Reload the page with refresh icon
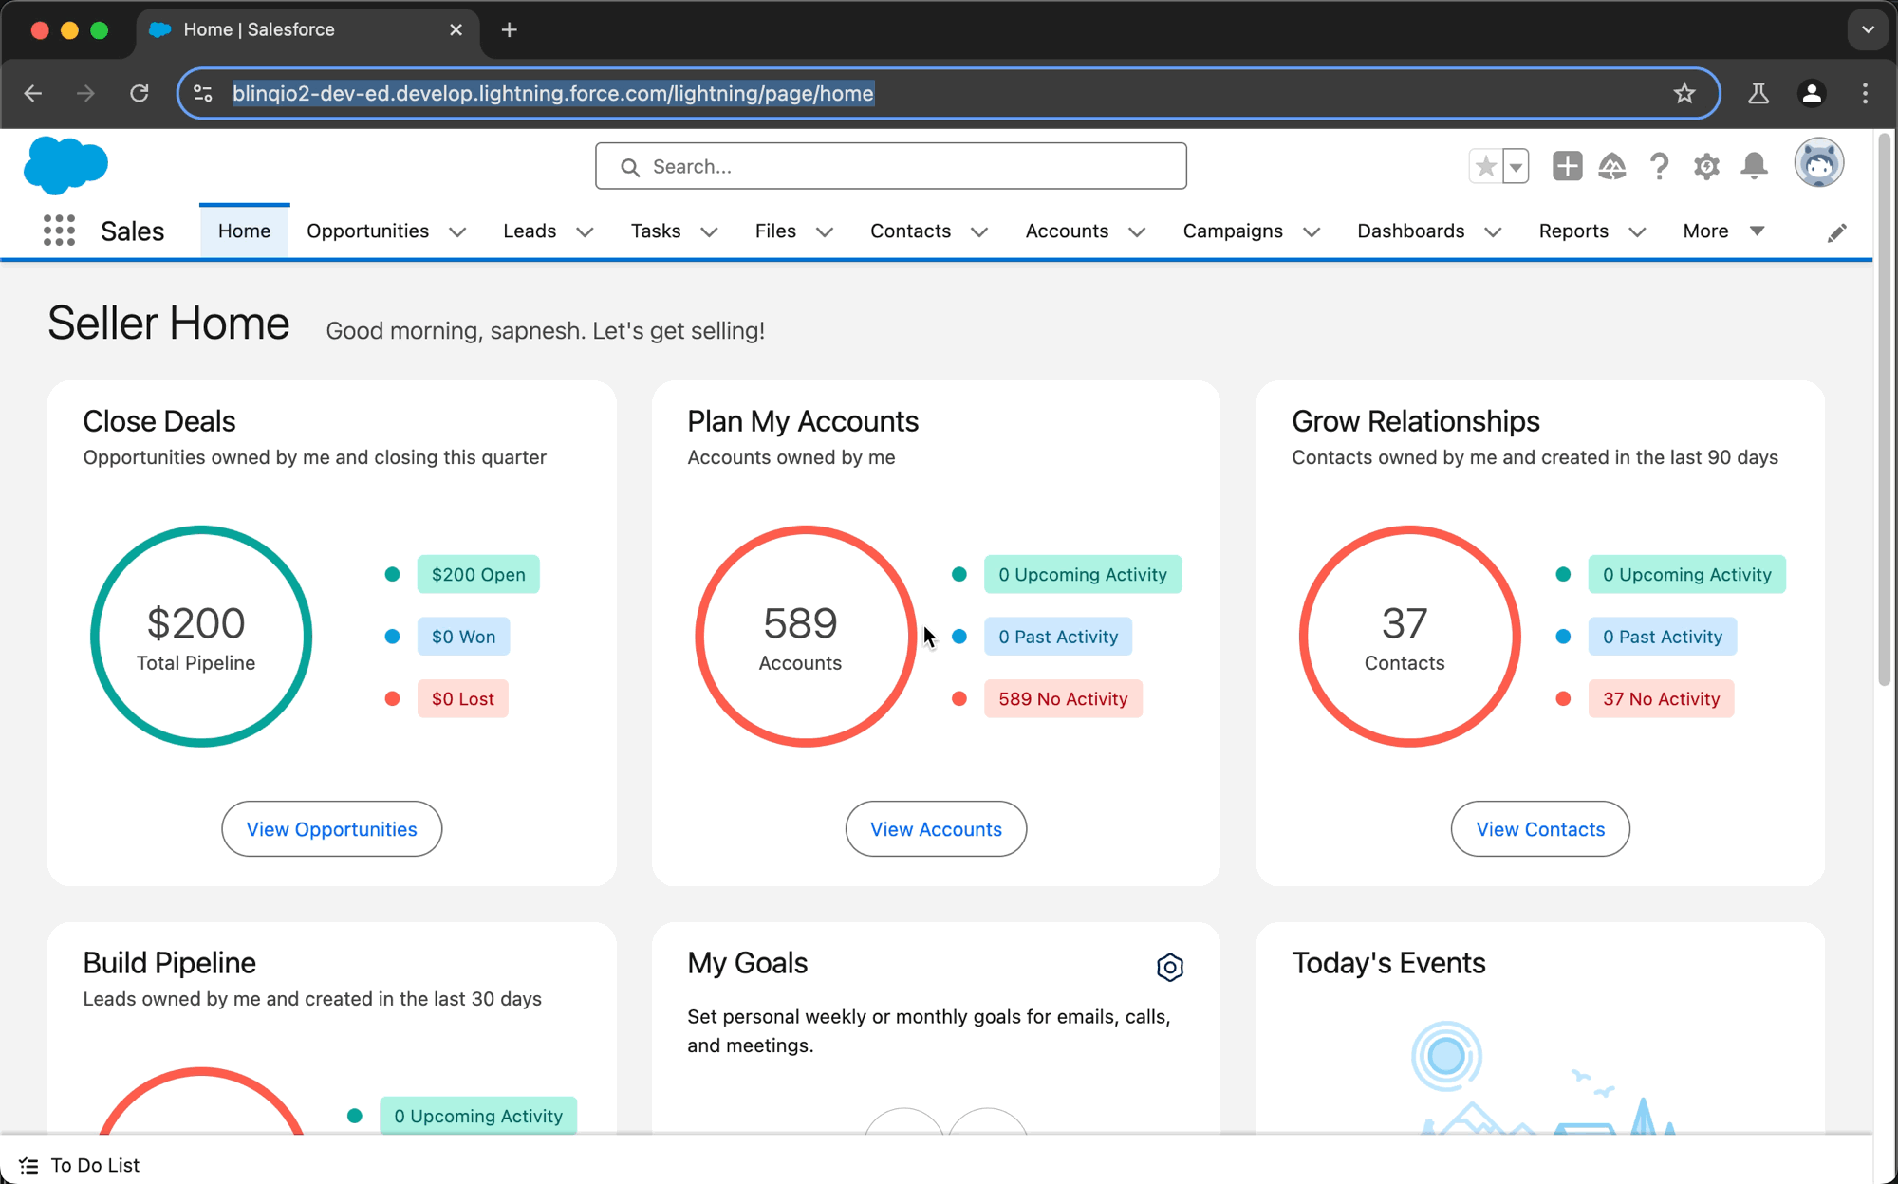The image size is (1898, 1184). [x=140, y=93]
